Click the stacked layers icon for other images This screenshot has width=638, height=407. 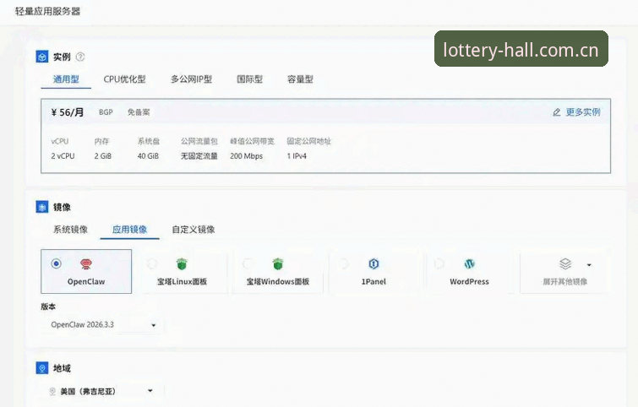click(x=565, y=264)
